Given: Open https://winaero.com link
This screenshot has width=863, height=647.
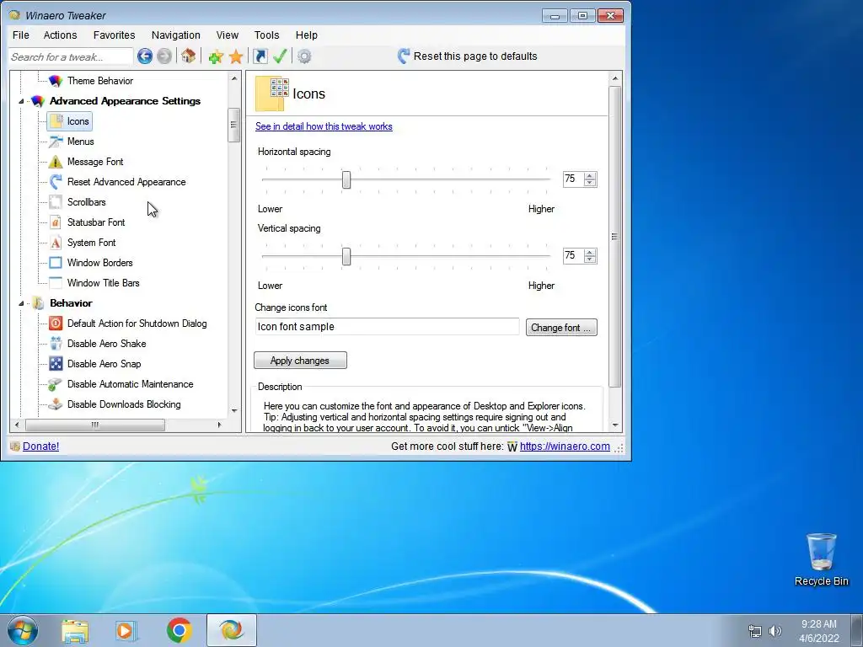Looking at the screenshot, I should pyautogui.click(x=565, y=446).
